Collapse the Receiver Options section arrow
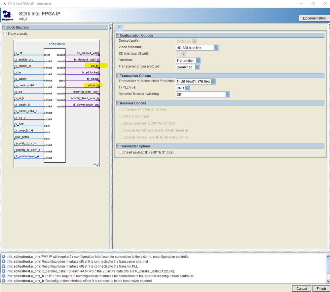Image resolution: width=330 pixels, height=292 pixels. [x=118, y=103]
